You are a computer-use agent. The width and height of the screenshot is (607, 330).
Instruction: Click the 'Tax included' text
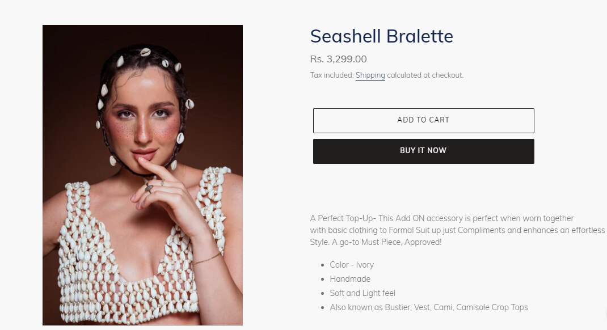[x=331, y=75]
